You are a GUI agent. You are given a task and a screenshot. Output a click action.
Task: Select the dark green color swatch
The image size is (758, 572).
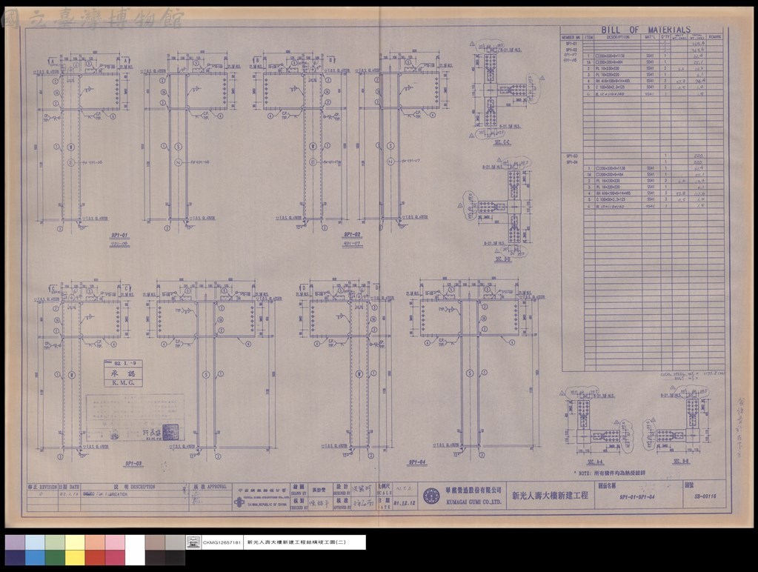coord(55,557)
